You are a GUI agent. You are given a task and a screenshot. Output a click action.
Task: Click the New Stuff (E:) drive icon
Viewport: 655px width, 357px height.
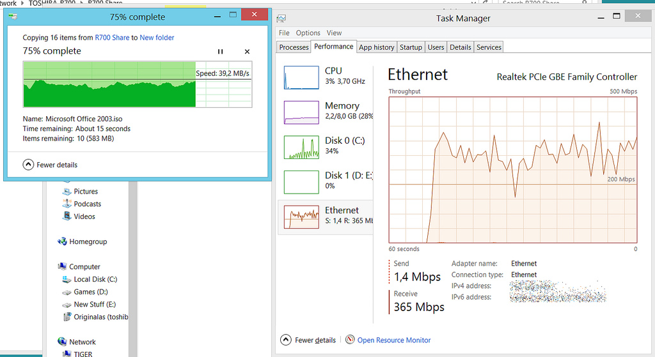67,305
